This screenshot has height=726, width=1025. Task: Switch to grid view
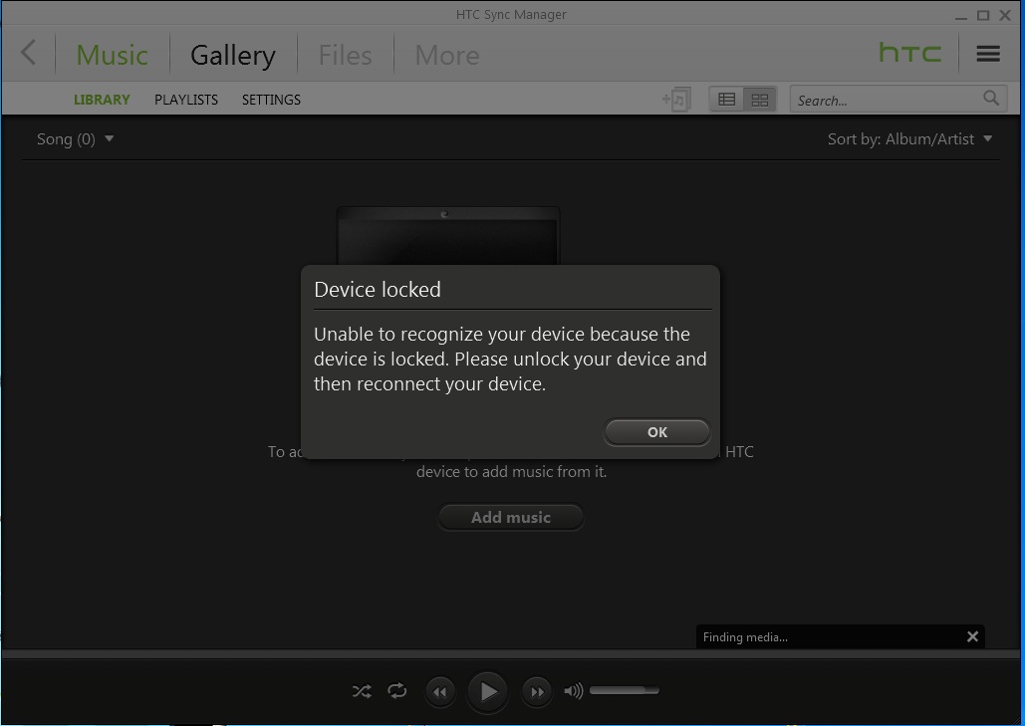pyautogui.click(x=760, y=100)
